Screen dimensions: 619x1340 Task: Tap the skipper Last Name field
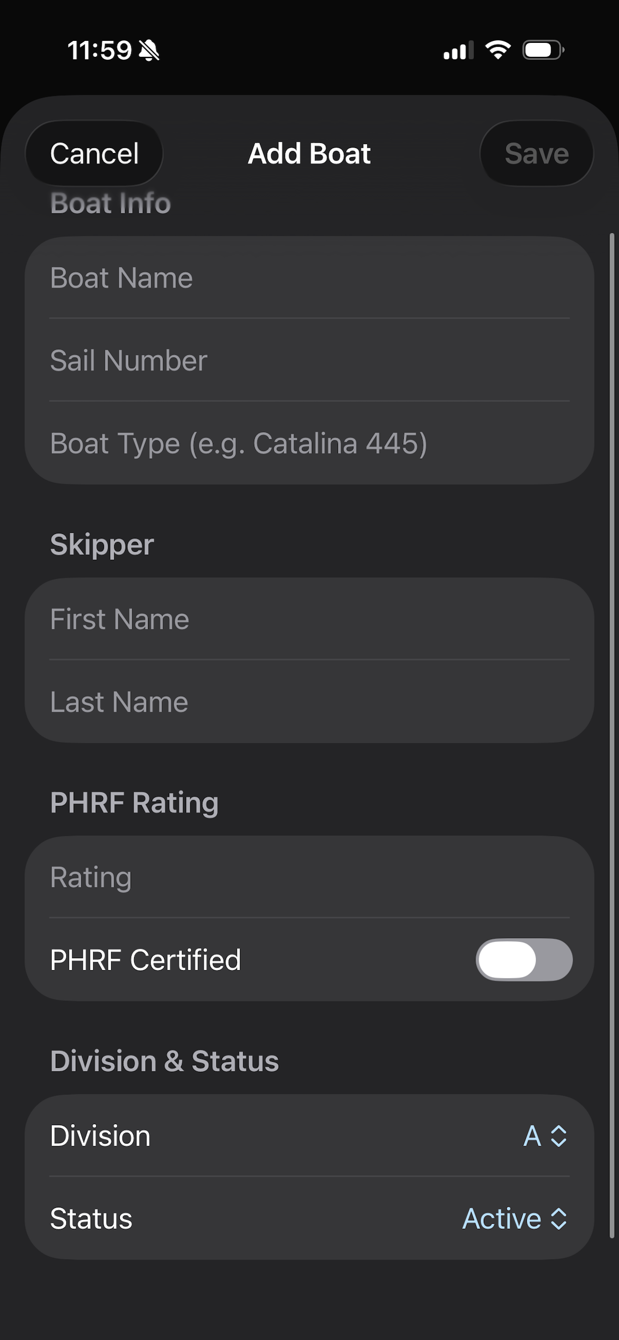click(309, 702)
